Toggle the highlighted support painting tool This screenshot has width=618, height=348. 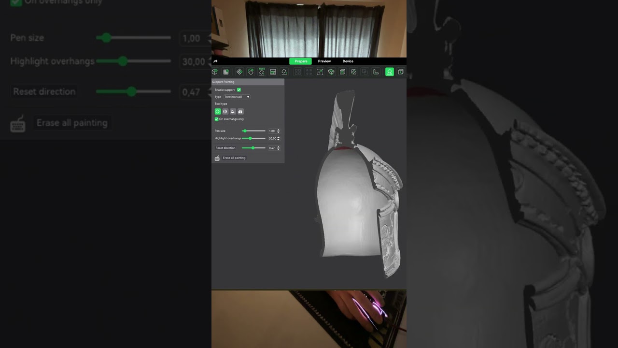coord(389,72)
